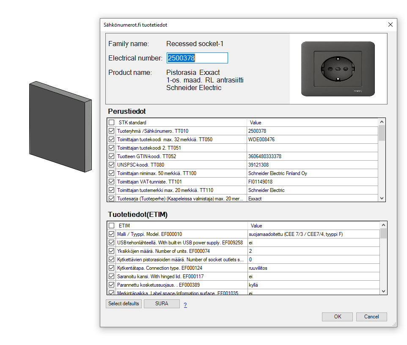Open the question mark help link

[185, 305]
